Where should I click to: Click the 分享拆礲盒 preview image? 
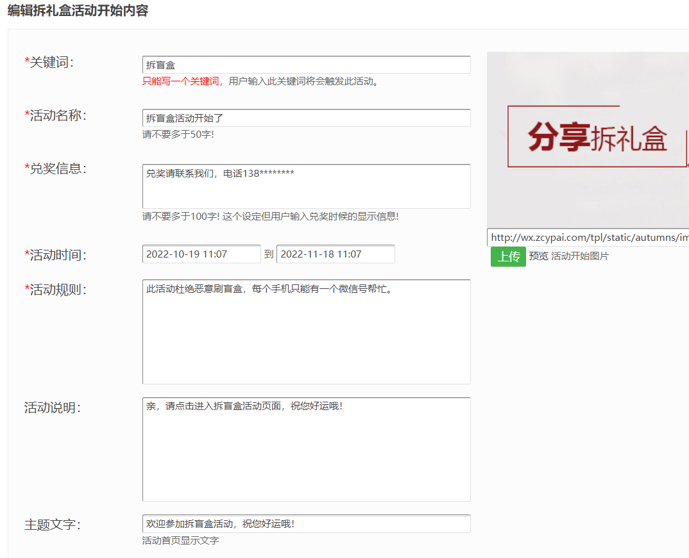tap(588, 140)
